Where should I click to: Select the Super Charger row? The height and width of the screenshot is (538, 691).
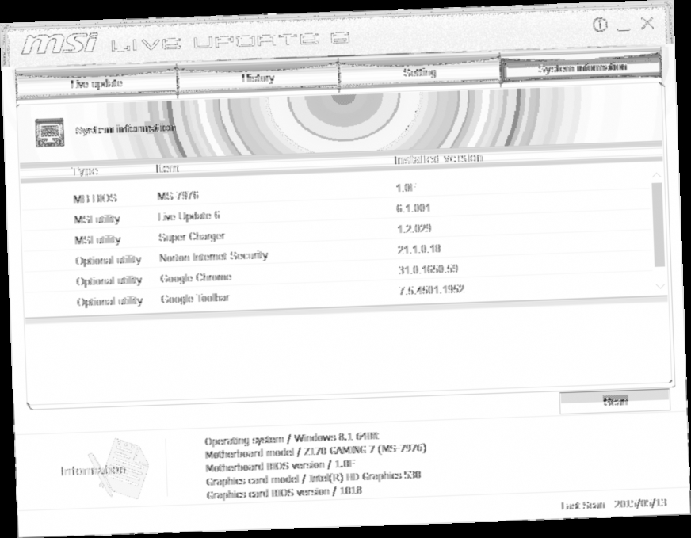click(x=238, y=236)
